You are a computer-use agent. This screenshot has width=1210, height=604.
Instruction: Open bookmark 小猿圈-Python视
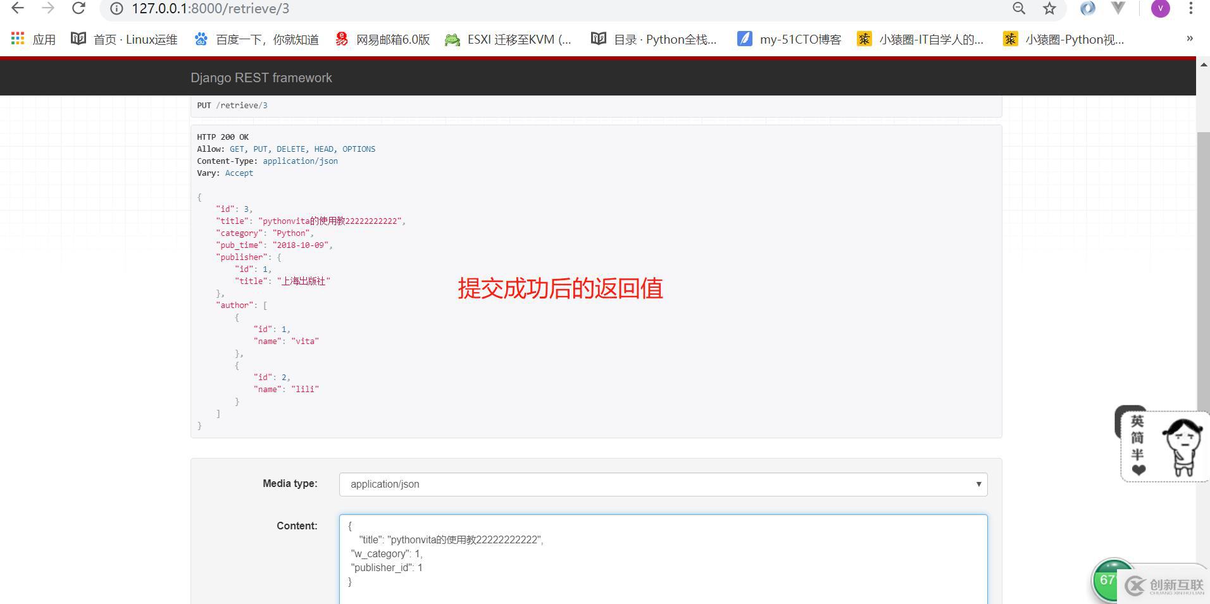click(x=1063, y=39)
